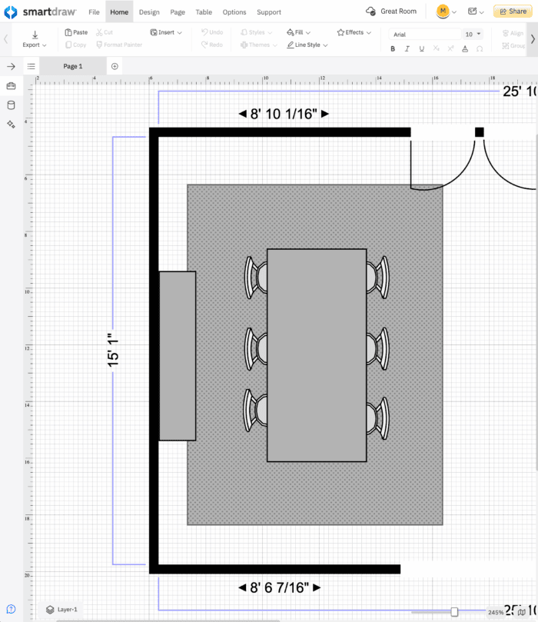Expand the Insert dropdown
The width and height of the screenshot is (538, 622).
click(166, 32)
